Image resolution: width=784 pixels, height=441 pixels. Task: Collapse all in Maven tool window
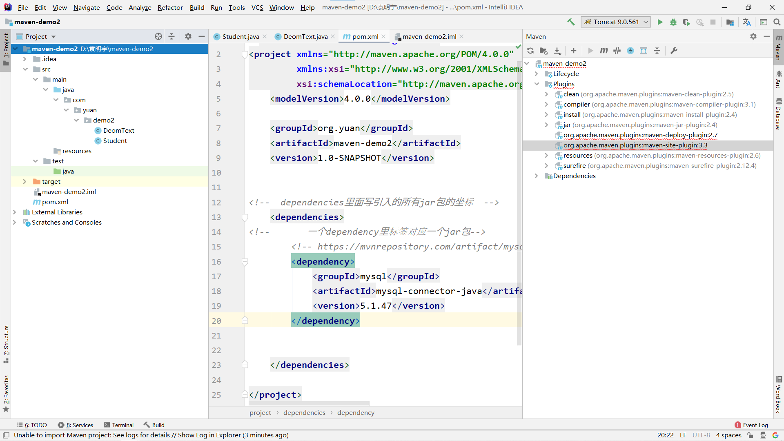pos(657,51)
